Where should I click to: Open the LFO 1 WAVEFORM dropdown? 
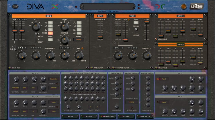point(15,88)
